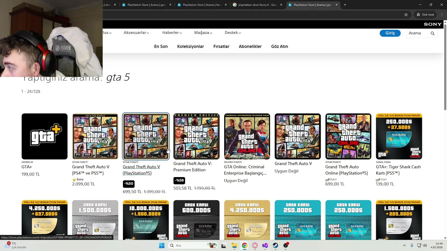Click the 'GTA Online: Criminal Enterprise Başlangıç' title
This screenshot has width=447, height=251.
click(x=245, y=170)
